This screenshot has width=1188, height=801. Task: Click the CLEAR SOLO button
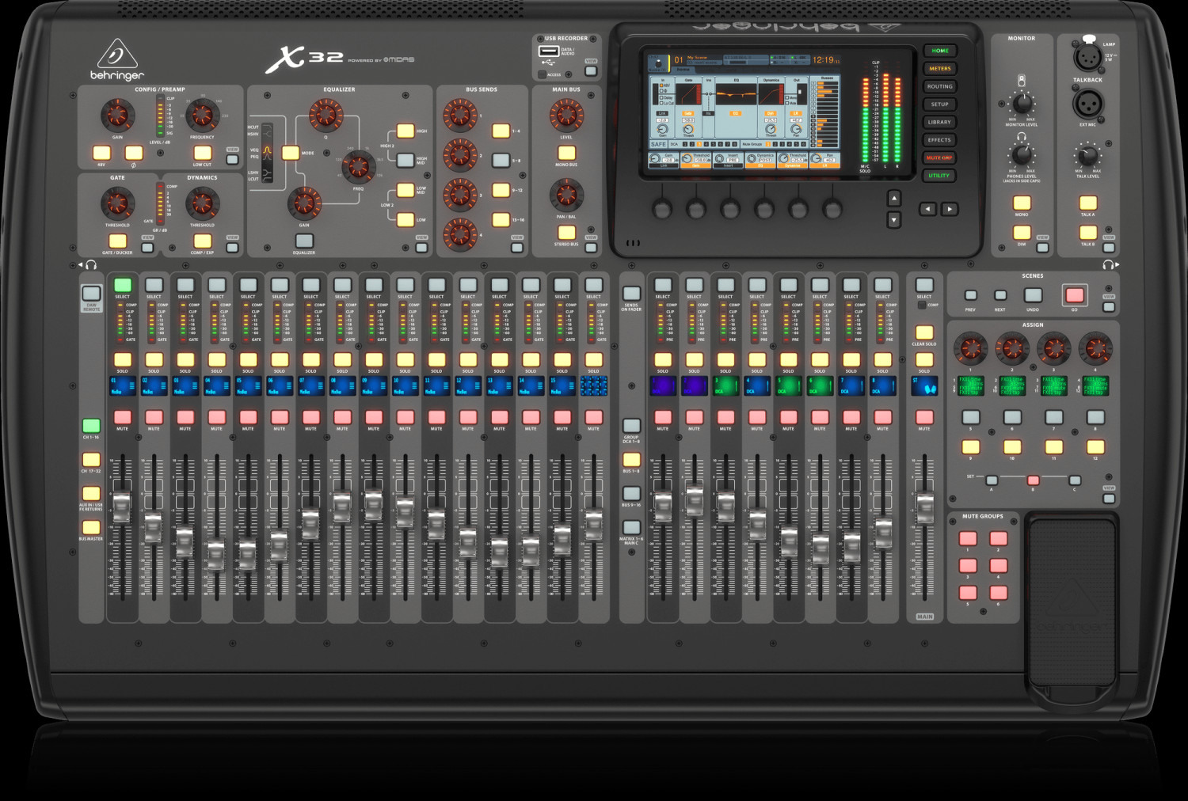[924, 332]
